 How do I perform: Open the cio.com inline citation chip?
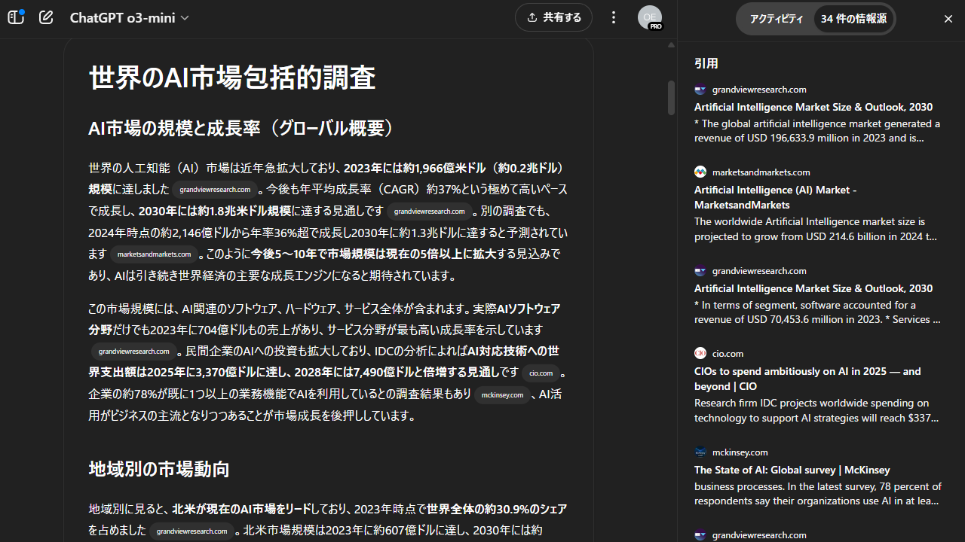click(541, 373)
